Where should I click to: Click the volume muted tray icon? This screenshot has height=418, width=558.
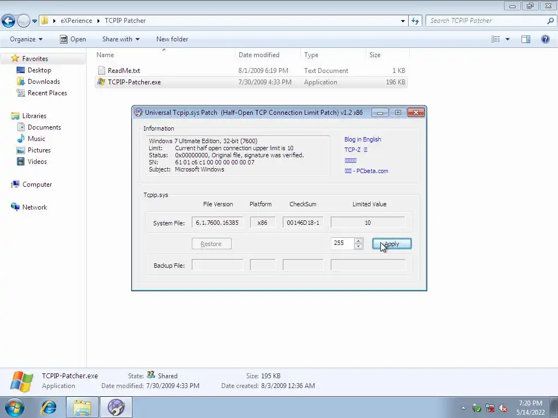point(503,408)
